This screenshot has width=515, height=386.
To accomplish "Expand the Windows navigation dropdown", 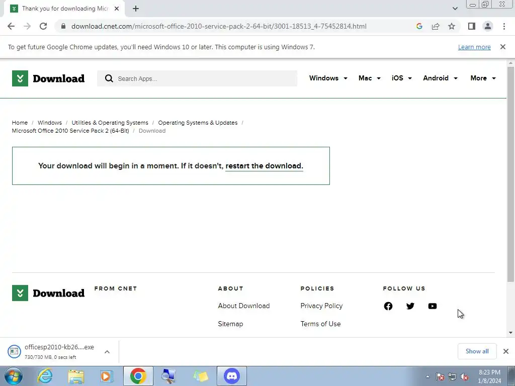I will coord(328,78).
